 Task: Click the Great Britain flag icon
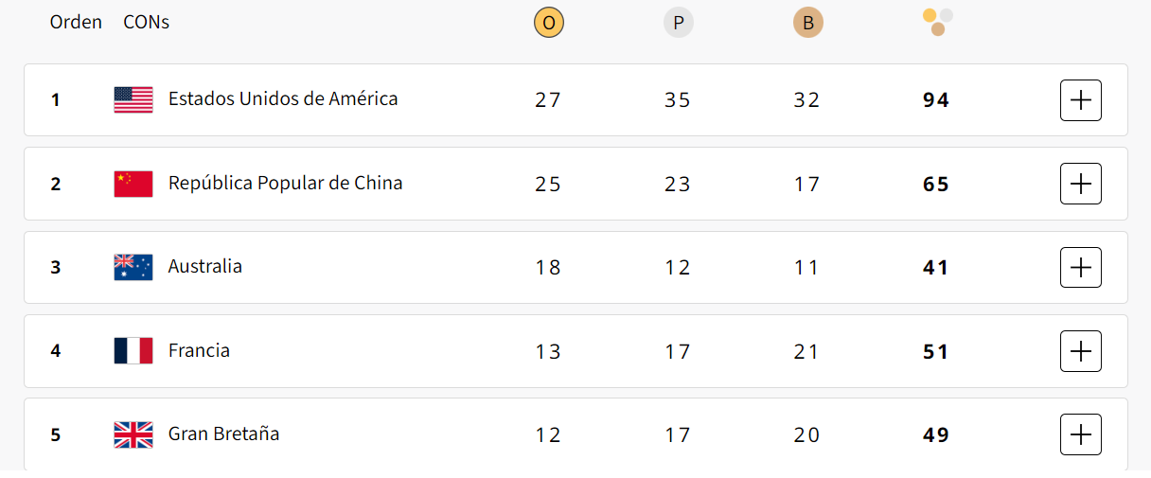(x=133, y=434)
